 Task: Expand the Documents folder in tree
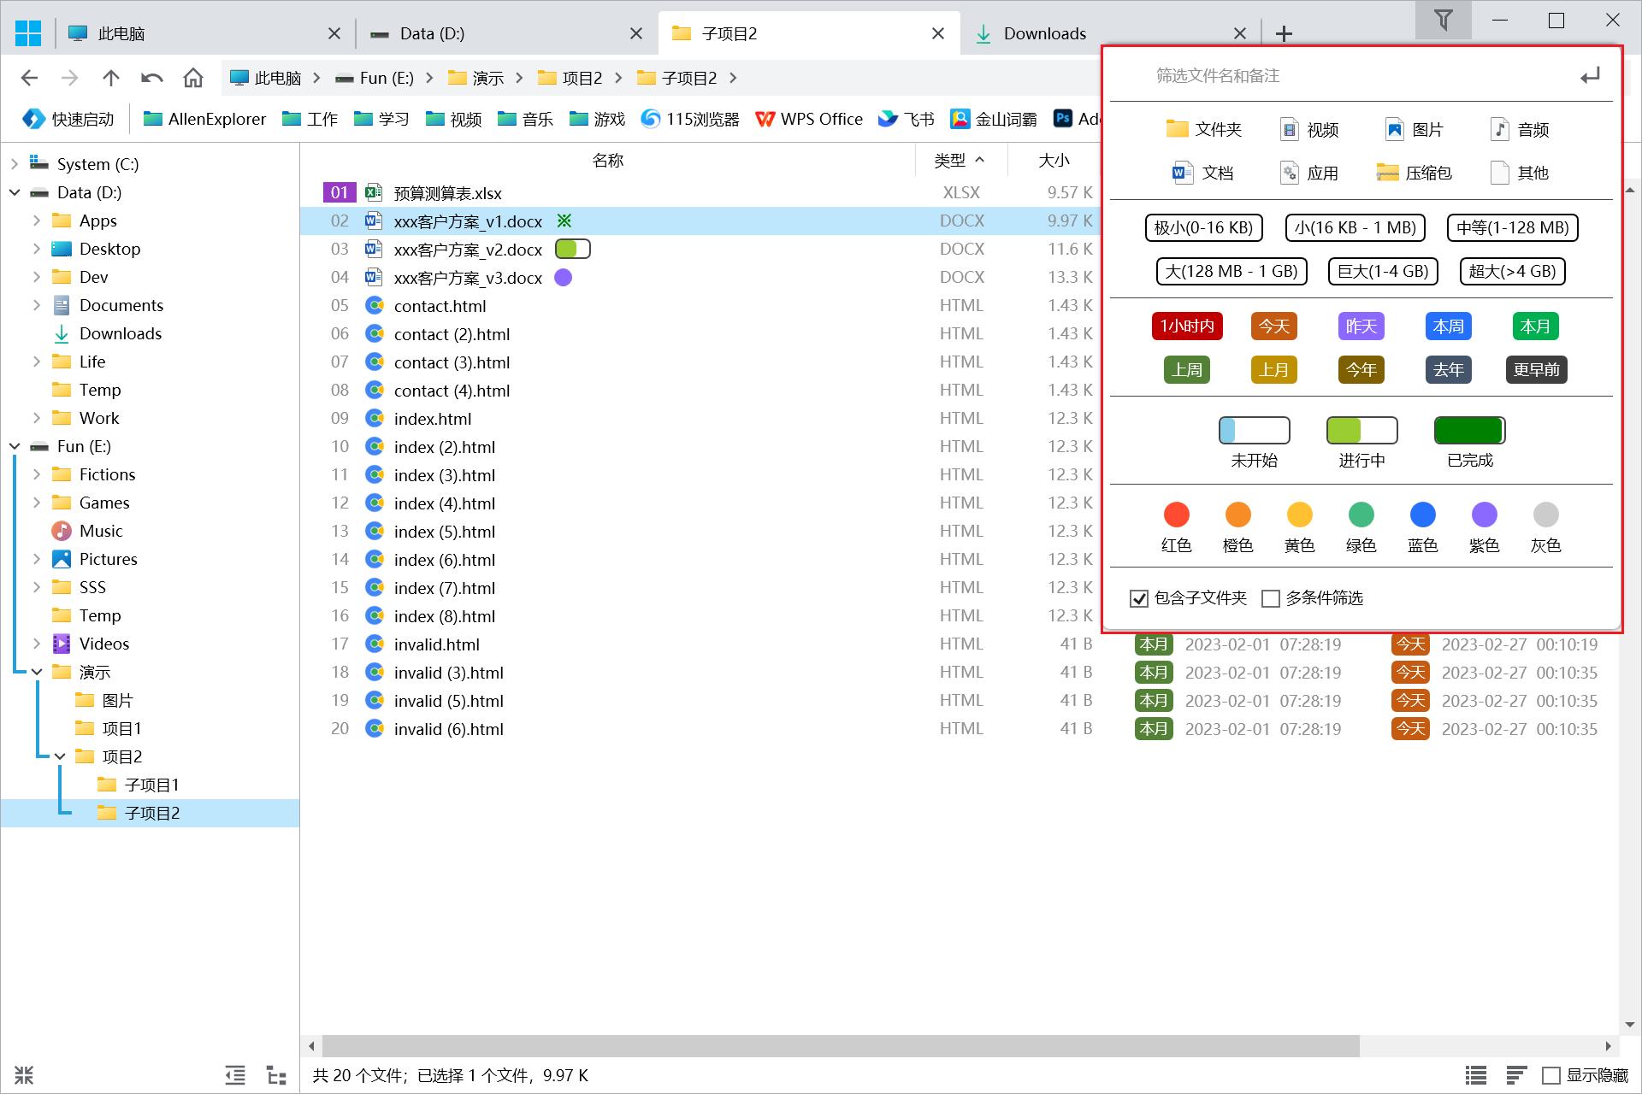(x=37, y=305)
